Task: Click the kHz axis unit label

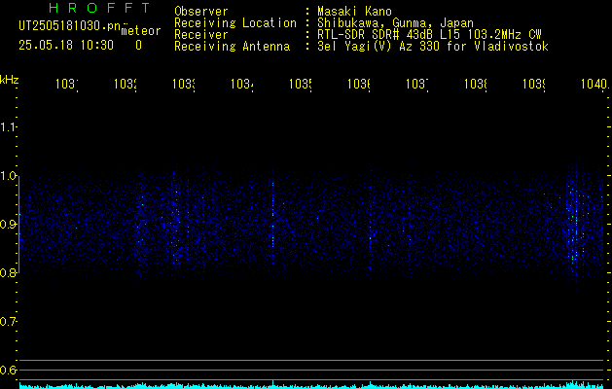Action: click(x=10, y=80)
